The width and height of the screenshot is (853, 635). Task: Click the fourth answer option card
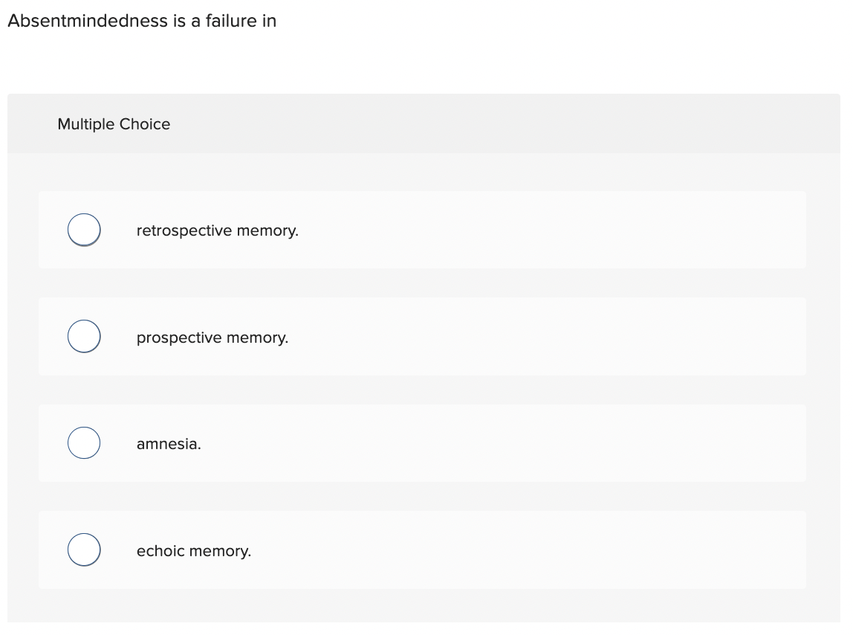[x=422, y=549]
